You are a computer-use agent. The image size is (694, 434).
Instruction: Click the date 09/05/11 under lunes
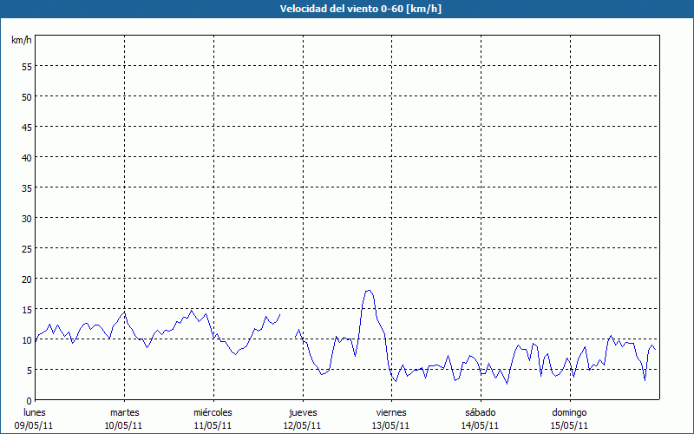click(35, 425)
